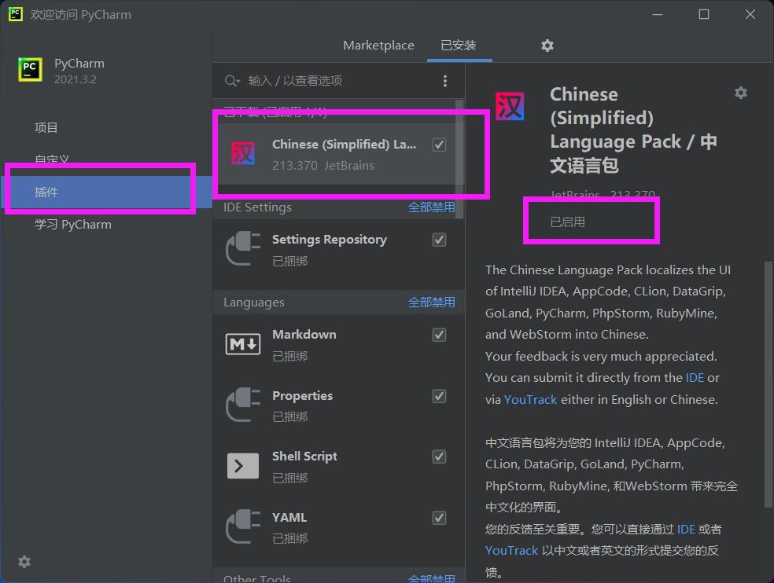The height and width of the screenshot is (583, 774).
Task: Select the Chinese (Simplified) Language Pack row title
Action: click(344, 145)
